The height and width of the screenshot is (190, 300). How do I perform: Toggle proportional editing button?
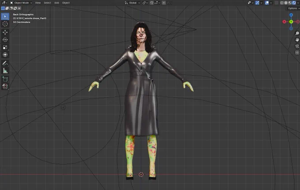pos(164,3)
